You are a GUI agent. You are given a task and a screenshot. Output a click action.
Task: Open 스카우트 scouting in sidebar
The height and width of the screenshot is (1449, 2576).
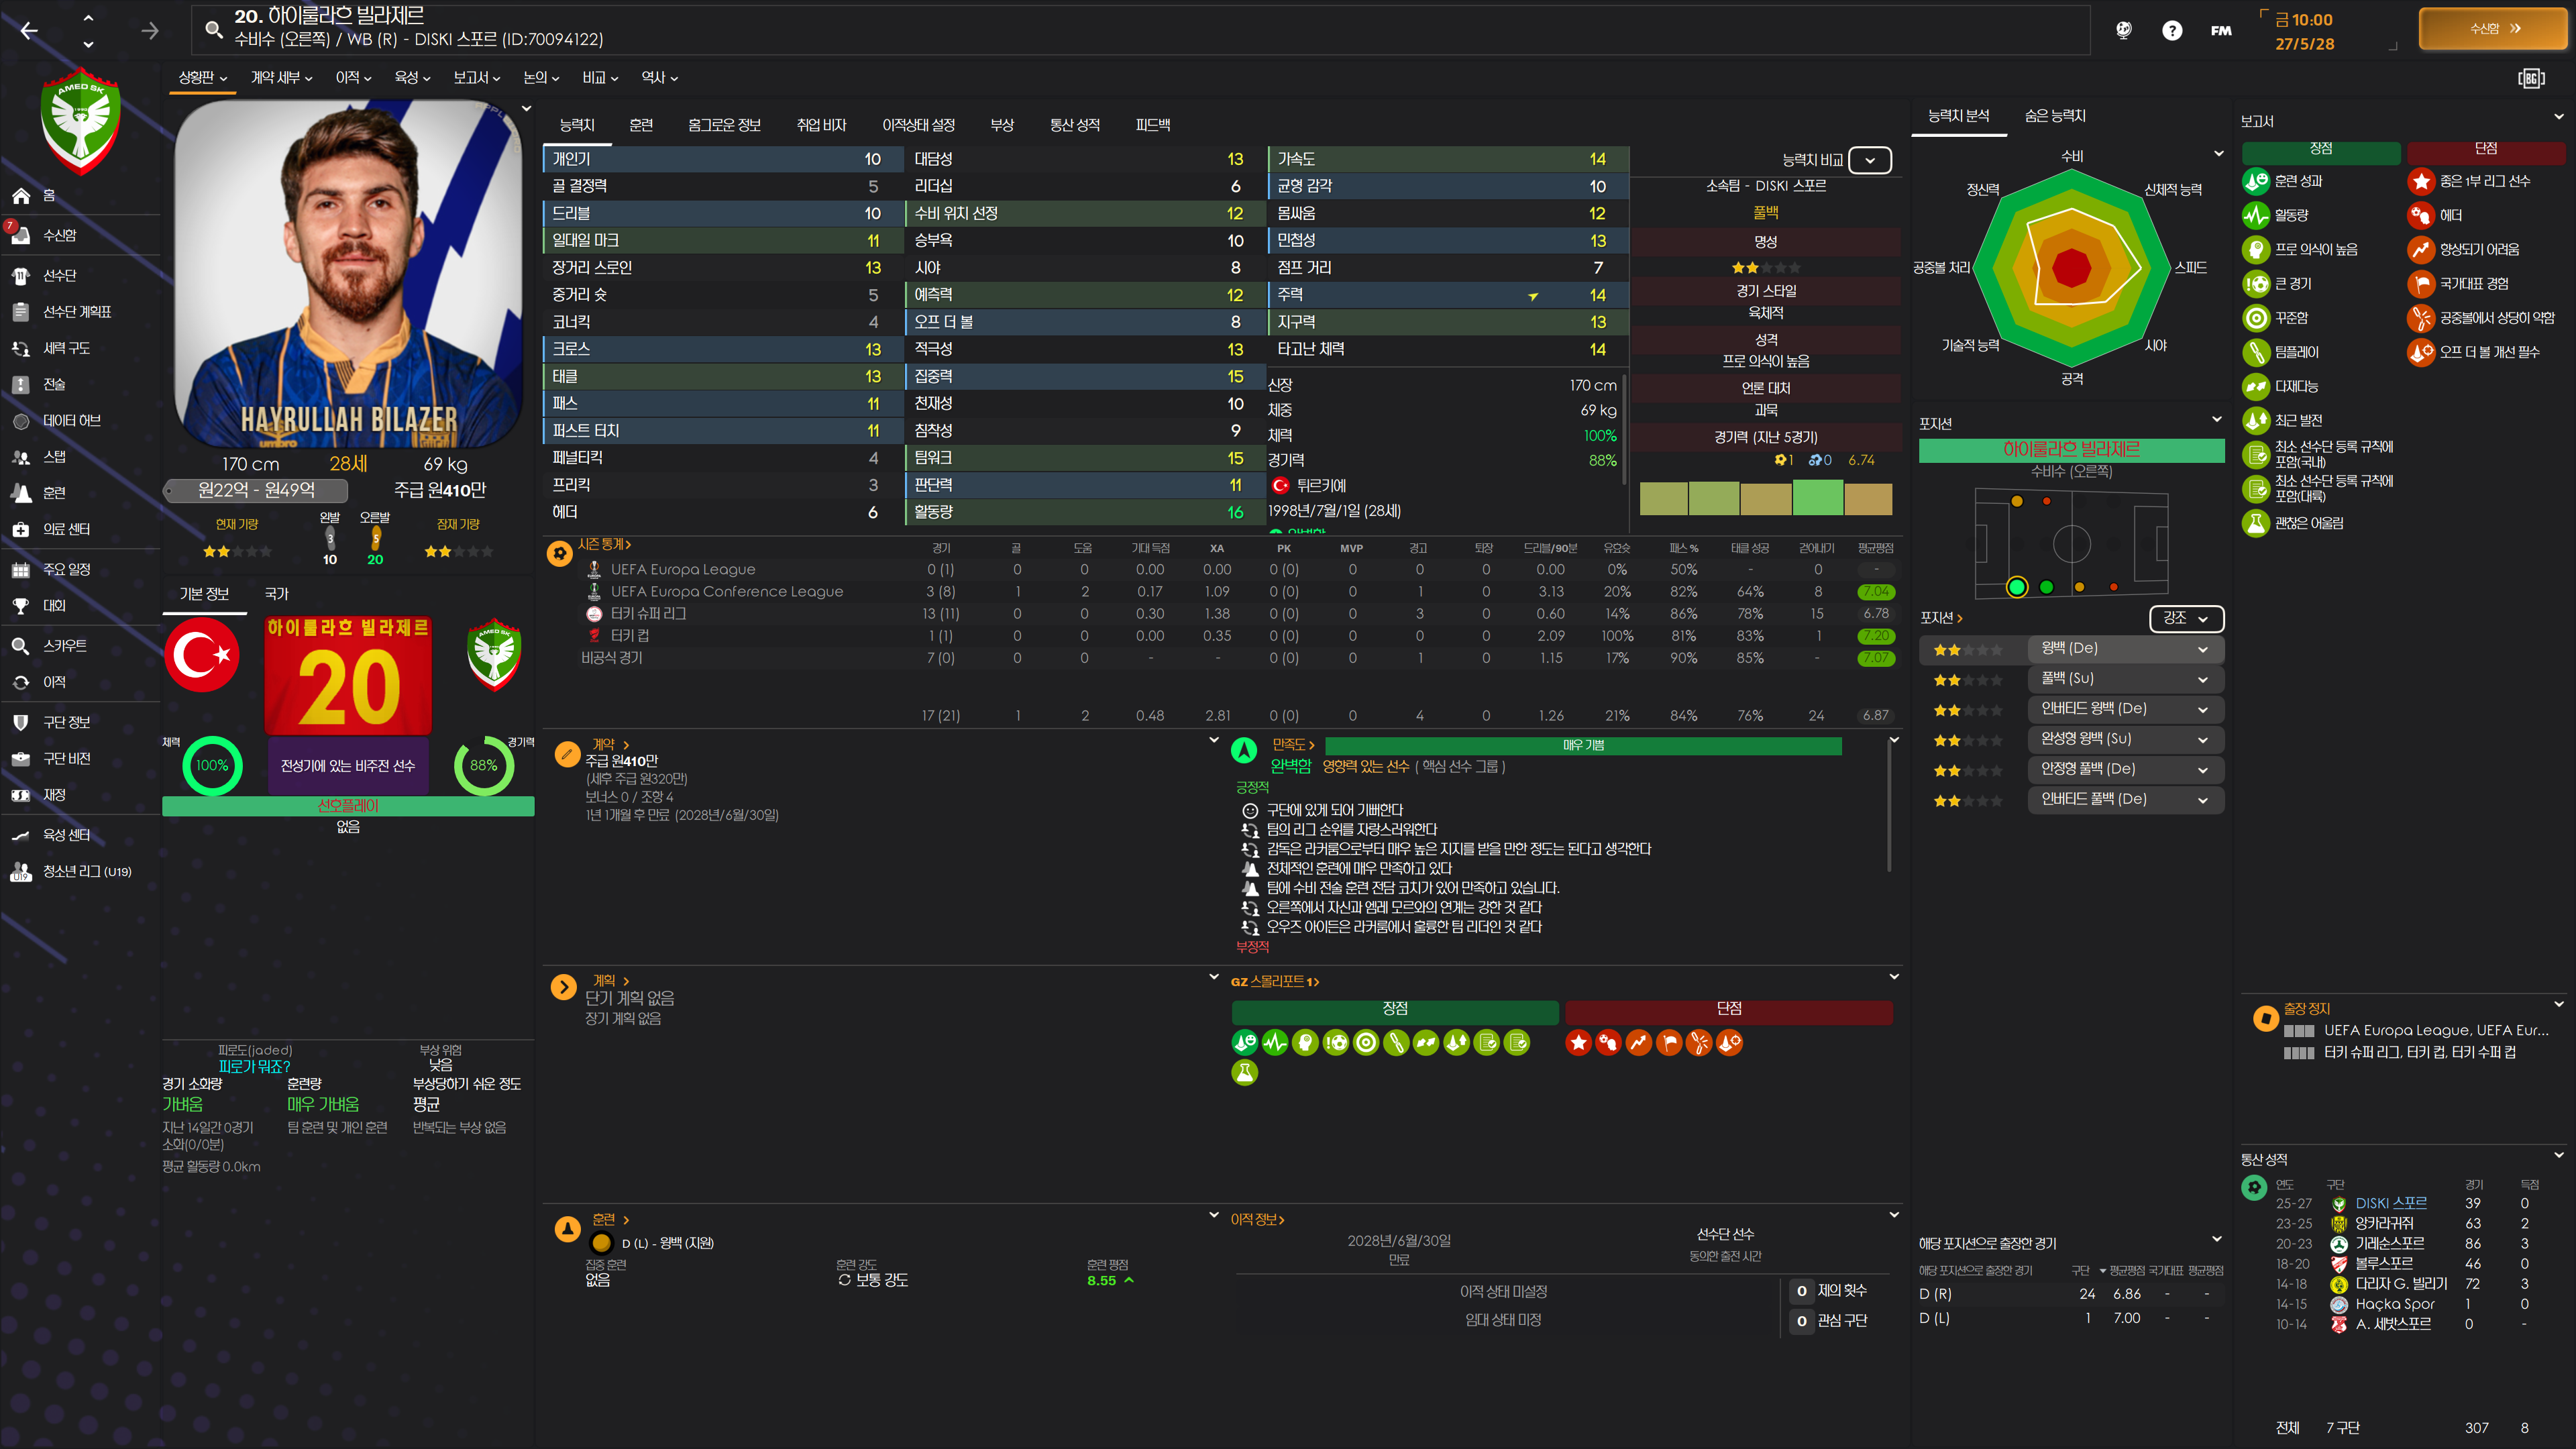(x=64, y=646)
